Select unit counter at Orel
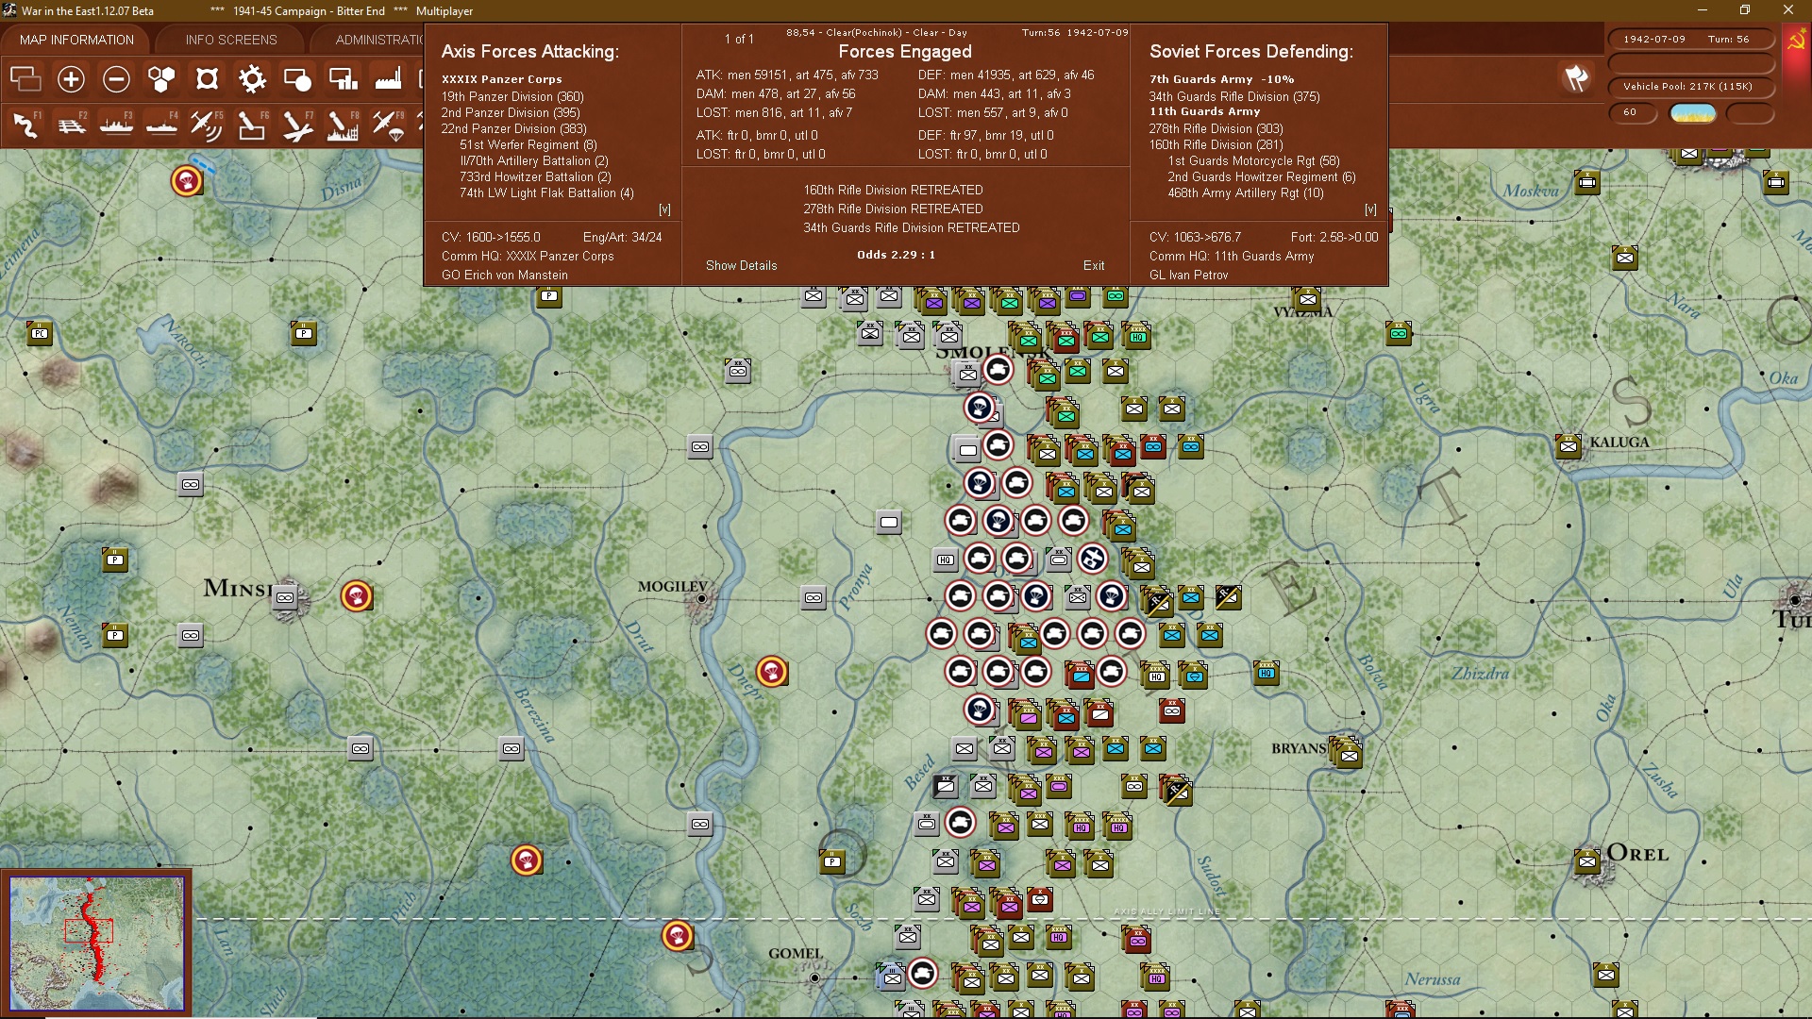1812x1019 pixels. point(1587,860)
